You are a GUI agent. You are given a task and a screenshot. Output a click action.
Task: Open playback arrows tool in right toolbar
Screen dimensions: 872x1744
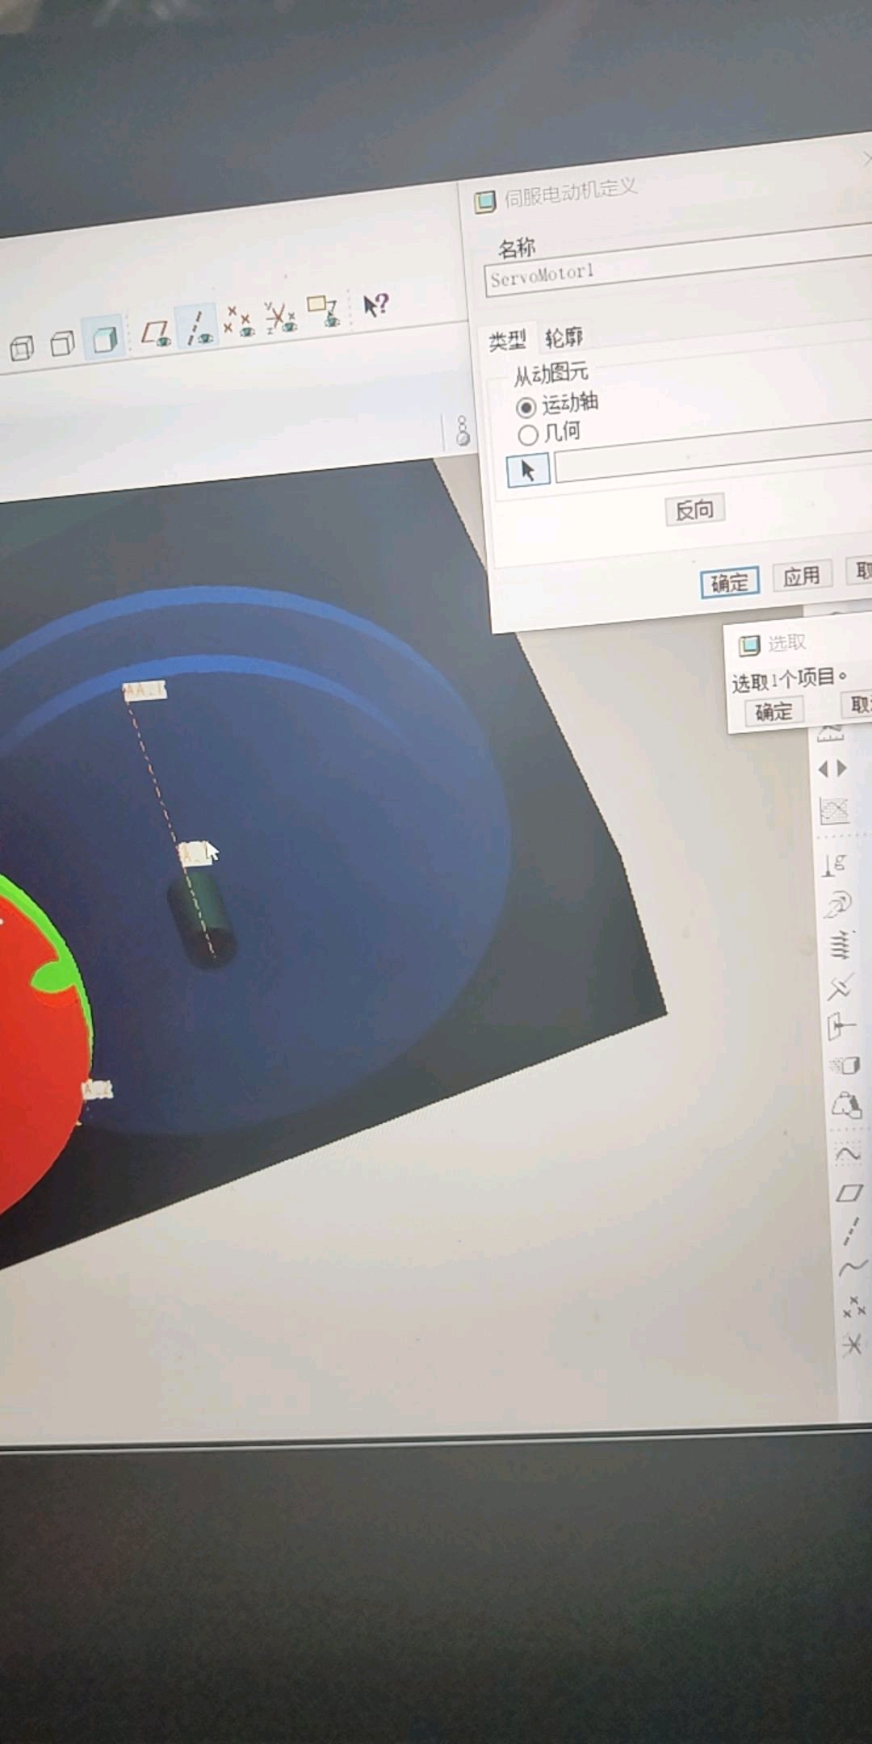(x=832, y=769)
